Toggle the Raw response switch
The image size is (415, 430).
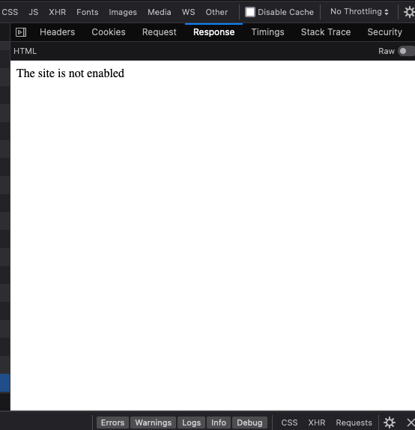pyautogui.click(x=407, y=51)
